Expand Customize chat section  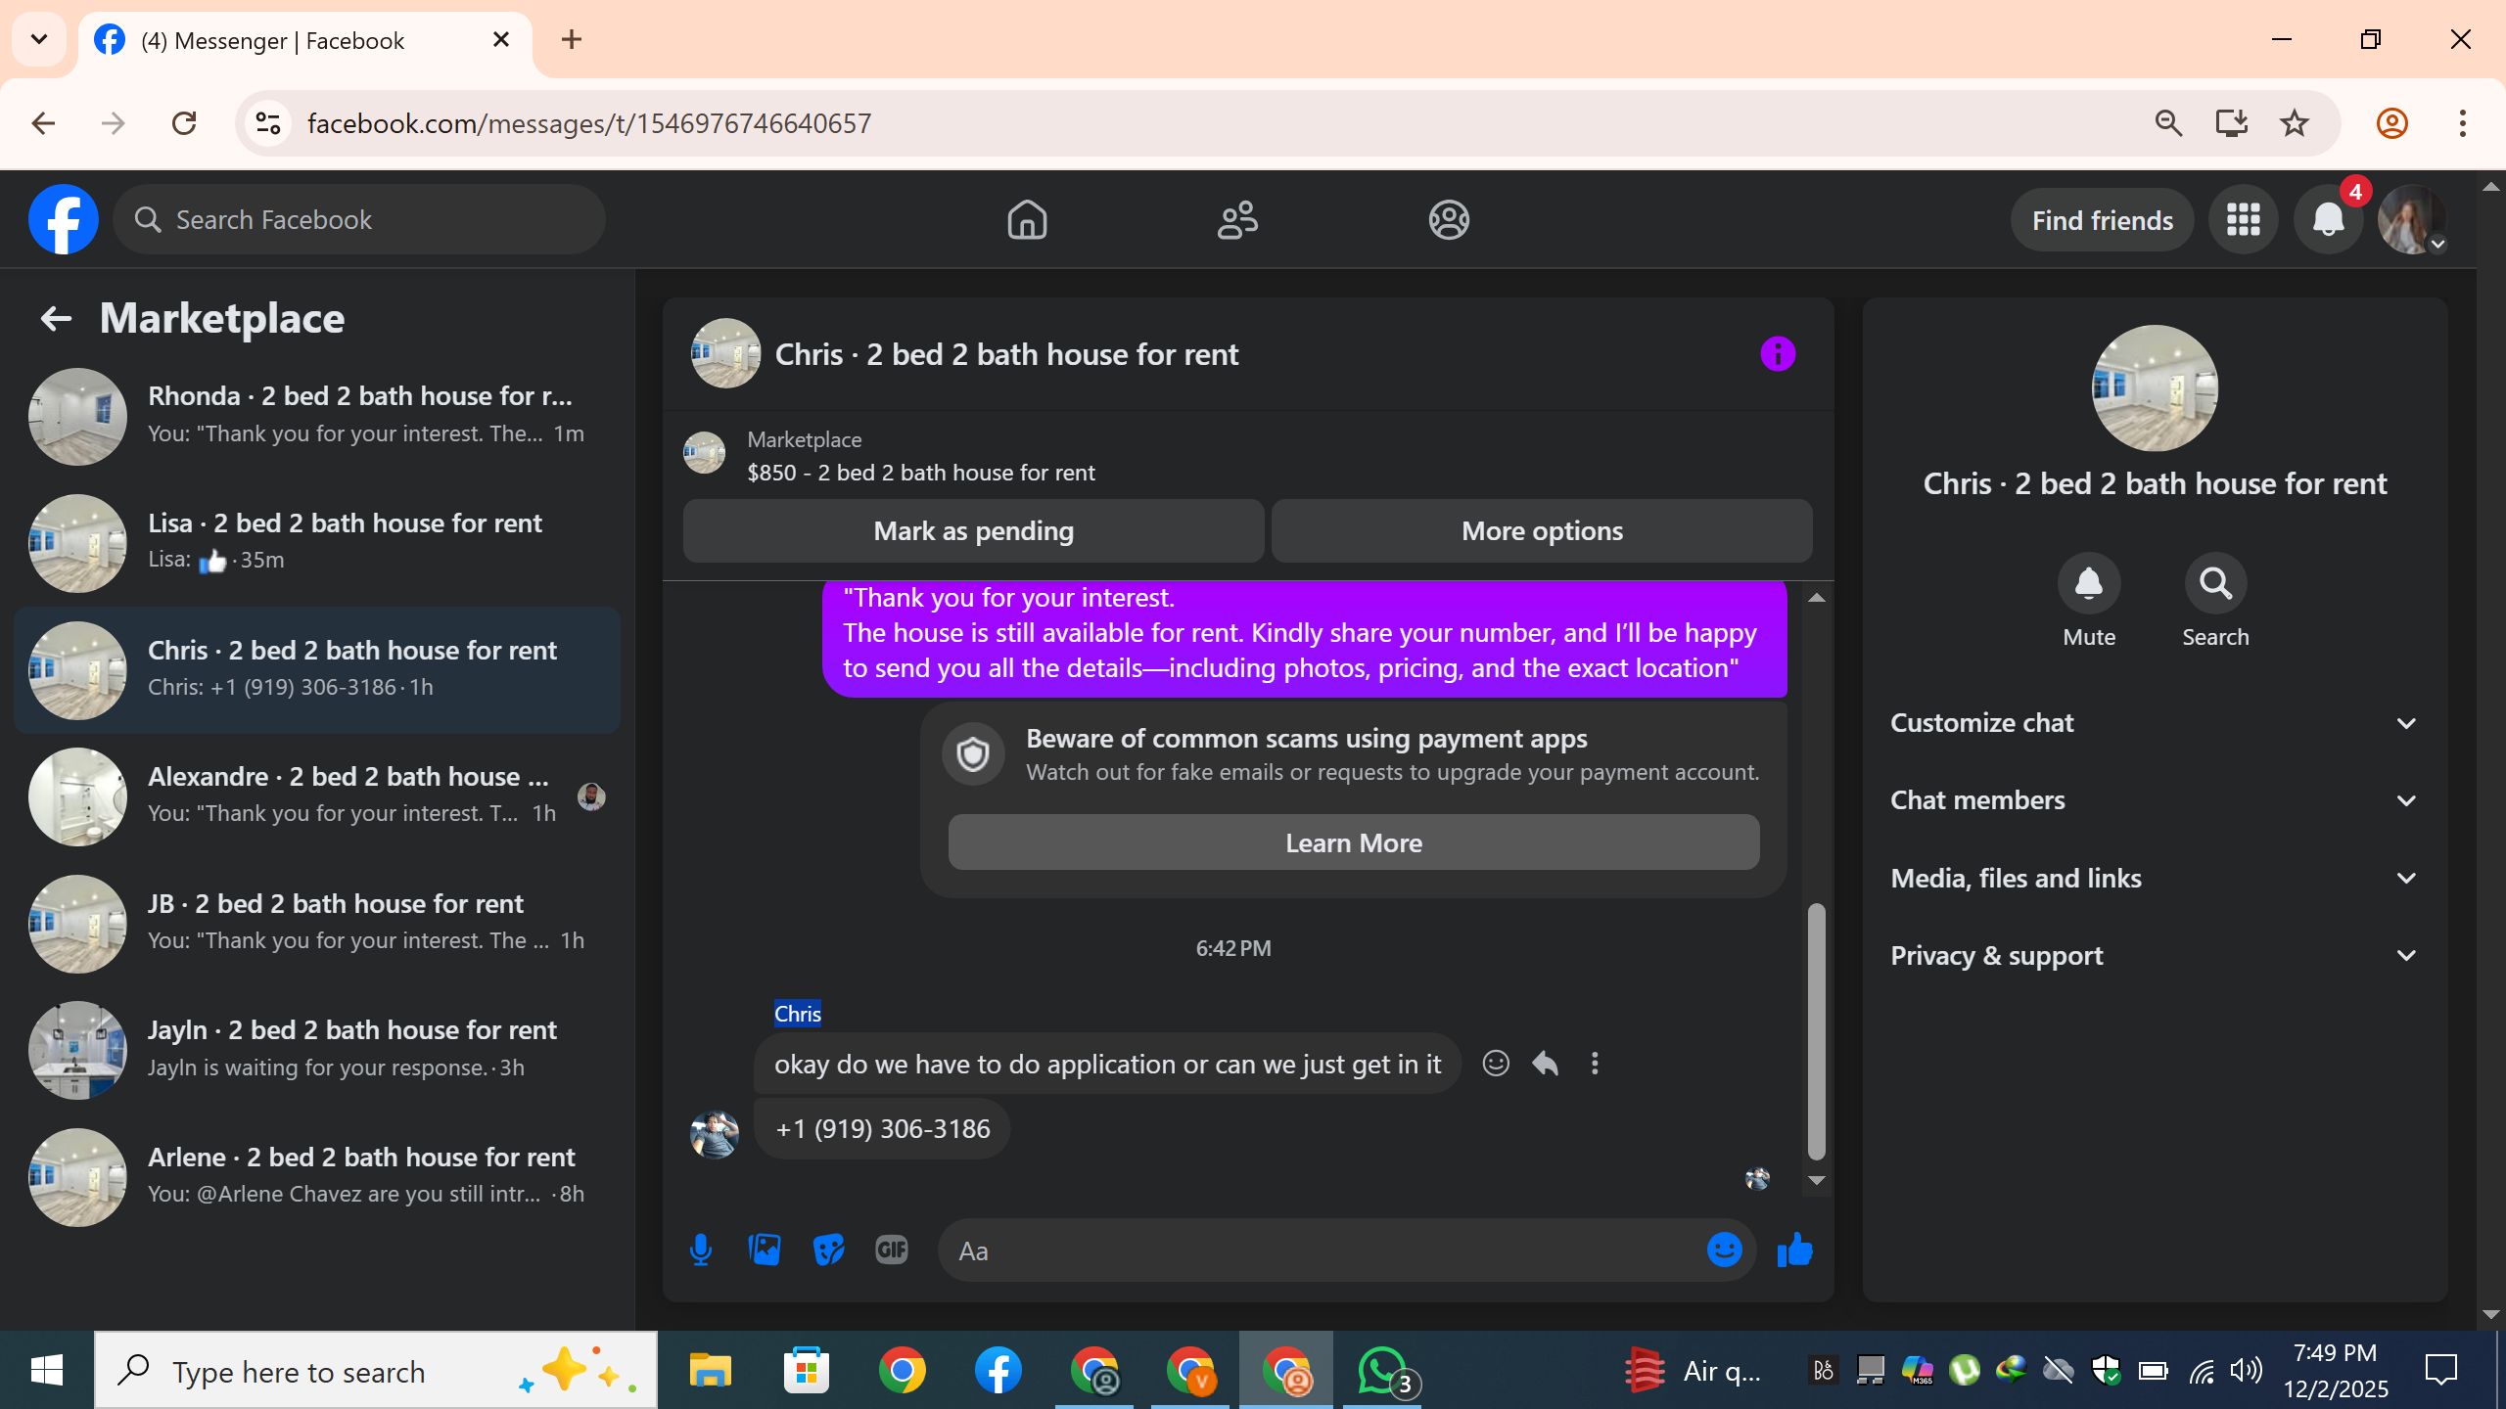tap(2154, 723)
